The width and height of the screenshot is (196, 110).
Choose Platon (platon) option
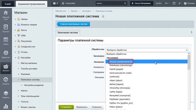coord(146,107)
